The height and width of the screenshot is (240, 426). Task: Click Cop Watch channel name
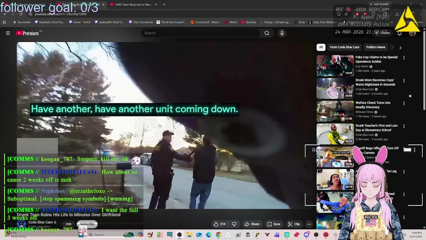tap(362, 66)
